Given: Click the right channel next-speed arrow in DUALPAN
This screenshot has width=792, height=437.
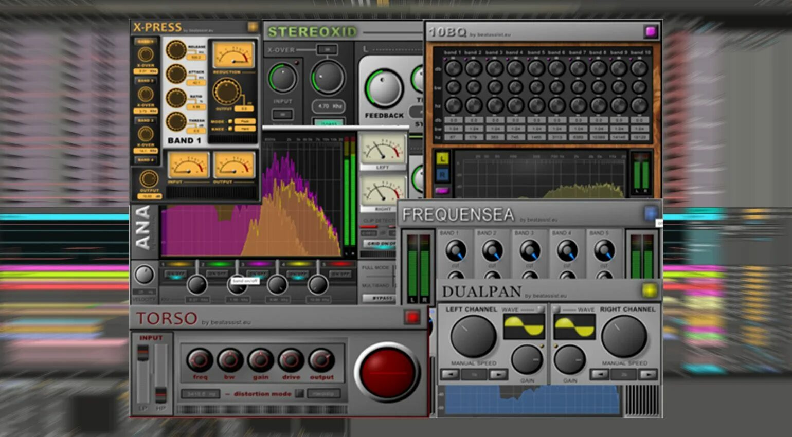Looking at the screenshot, I should [x=647, y=374].
